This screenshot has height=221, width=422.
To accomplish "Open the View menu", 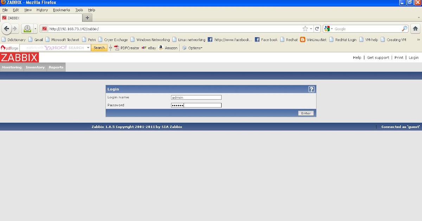I will pos(28,10).
